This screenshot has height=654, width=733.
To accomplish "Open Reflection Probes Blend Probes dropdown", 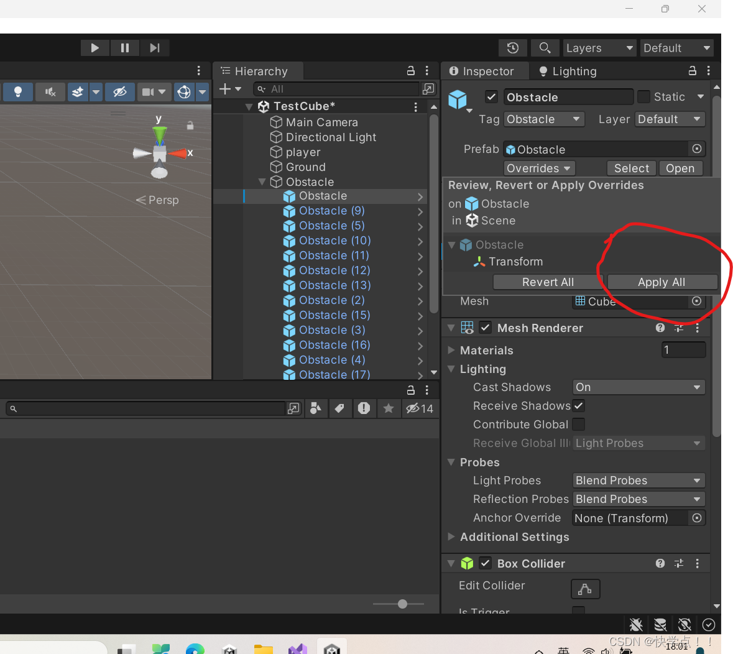I will point(638,499).
